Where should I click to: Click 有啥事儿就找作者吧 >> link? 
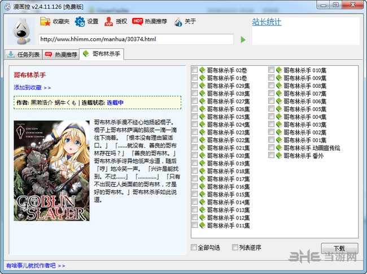[x=36, y=266]
